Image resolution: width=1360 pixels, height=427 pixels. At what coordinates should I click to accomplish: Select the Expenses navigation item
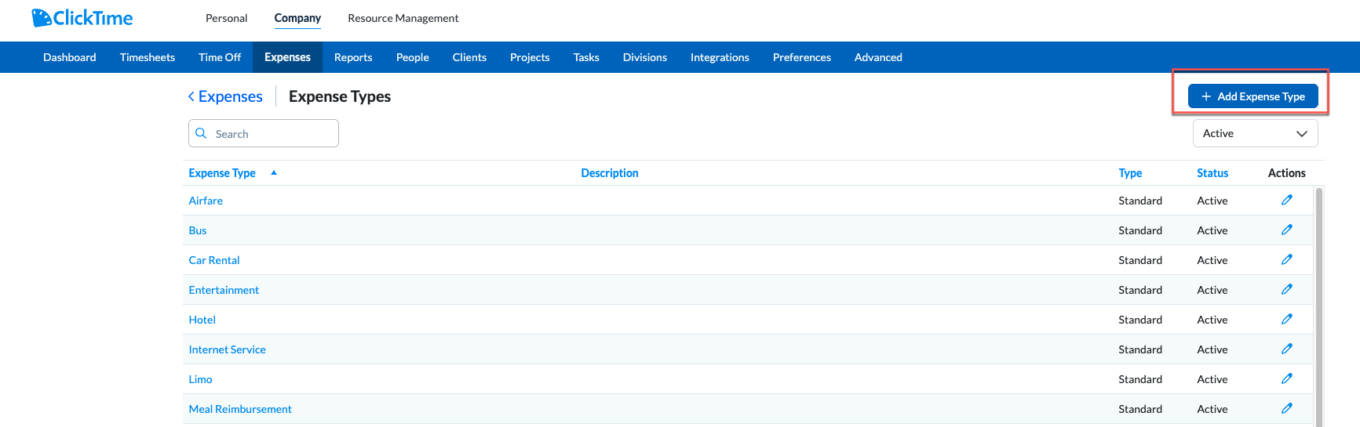click(287, 57)
